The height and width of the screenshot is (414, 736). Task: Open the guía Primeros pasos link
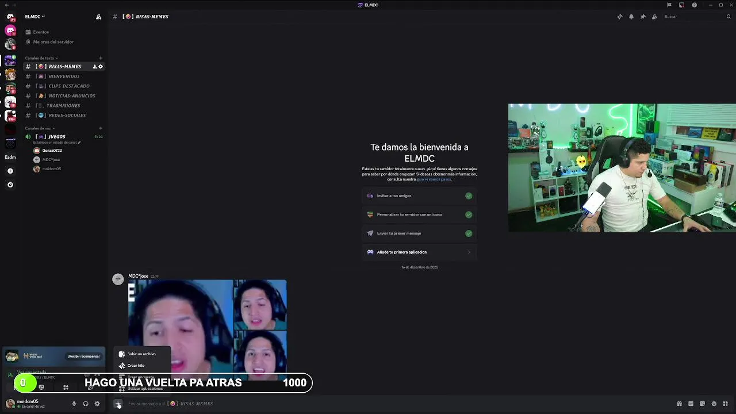434,179
